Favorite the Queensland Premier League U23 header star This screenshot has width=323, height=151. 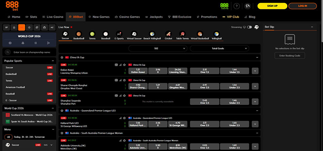[x=62, y=110]
